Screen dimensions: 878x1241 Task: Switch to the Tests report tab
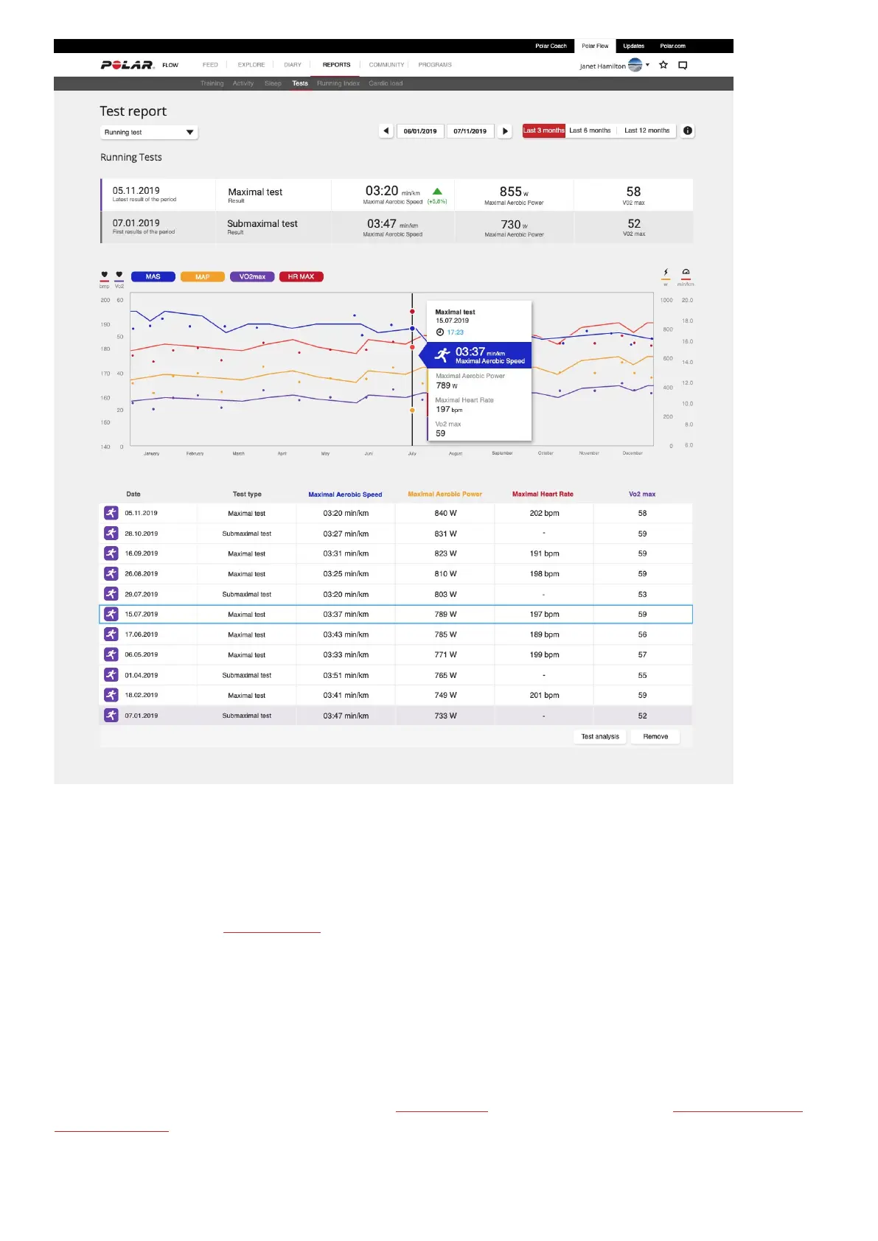300,83
